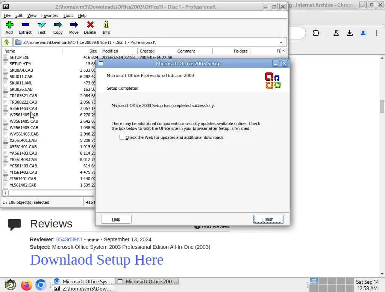385x292 pixels.
Task: Minimize the Office 2003 Setup dialog
Action: [x=276, y=63]
